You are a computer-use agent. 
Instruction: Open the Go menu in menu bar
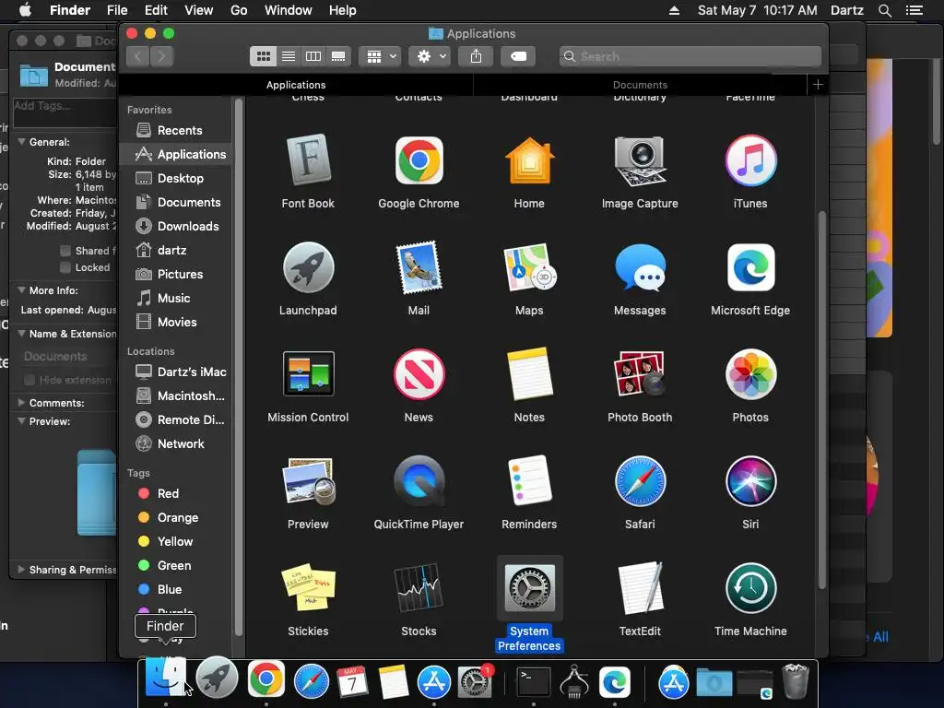[x=239, y=10]
